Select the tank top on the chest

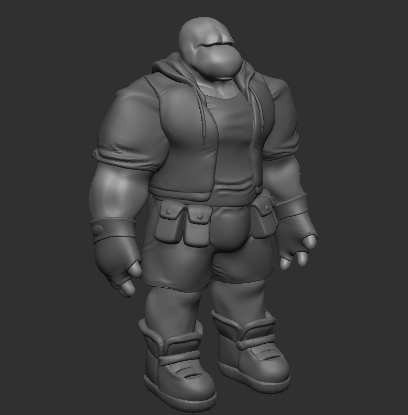tap(233, 141)
